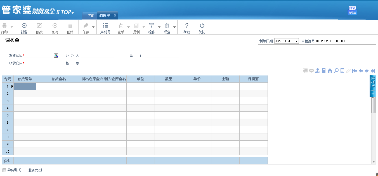Go to next record arrow icon

pos(367,71)
